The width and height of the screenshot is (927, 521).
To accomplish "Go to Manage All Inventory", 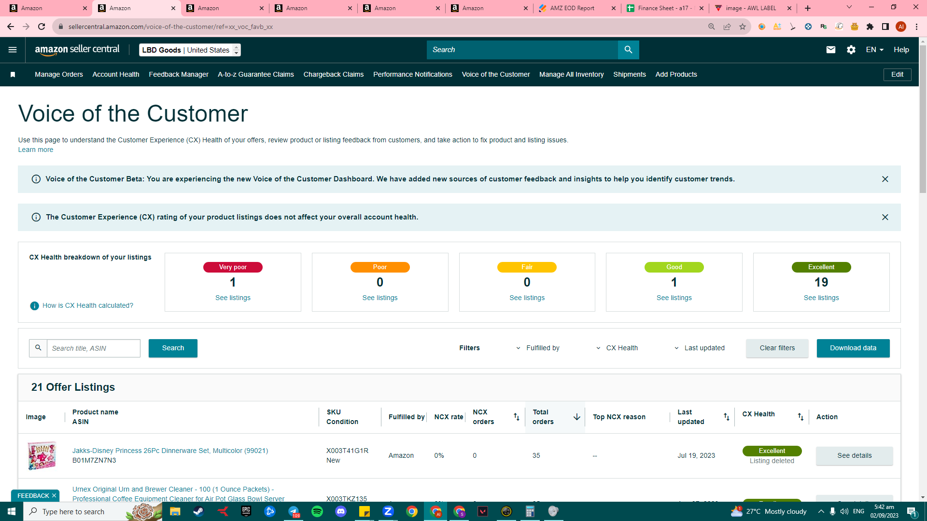I will [x=572, y=74].
